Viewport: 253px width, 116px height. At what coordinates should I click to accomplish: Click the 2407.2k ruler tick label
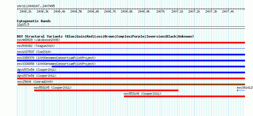click(194, 11)
